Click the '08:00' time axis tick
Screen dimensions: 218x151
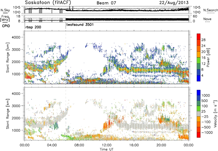pyautogui.click(x=79, y=145)
